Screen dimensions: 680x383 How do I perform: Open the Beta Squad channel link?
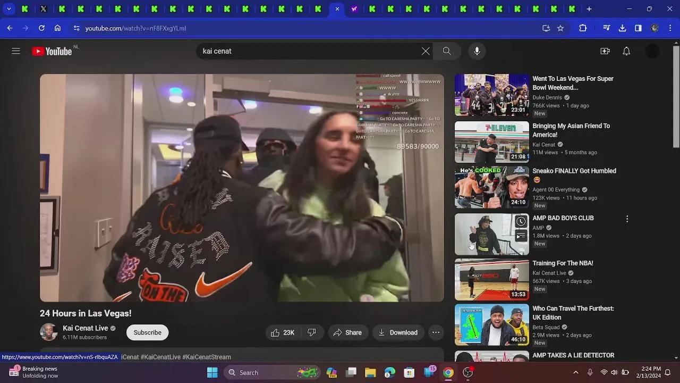tap(547, 327)
